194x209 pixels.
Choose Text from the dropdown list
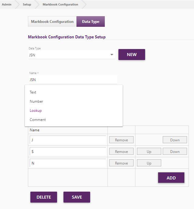74,92
